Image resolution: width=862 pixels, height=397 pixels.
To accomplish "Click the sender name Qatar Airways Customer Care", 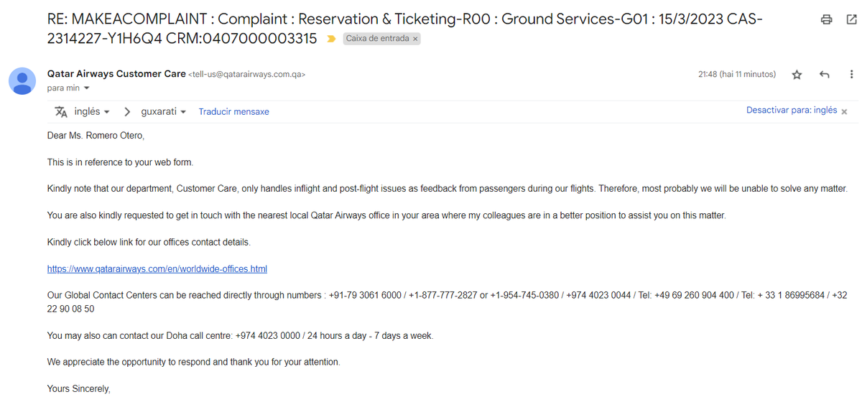I will (x=116, y=73).
